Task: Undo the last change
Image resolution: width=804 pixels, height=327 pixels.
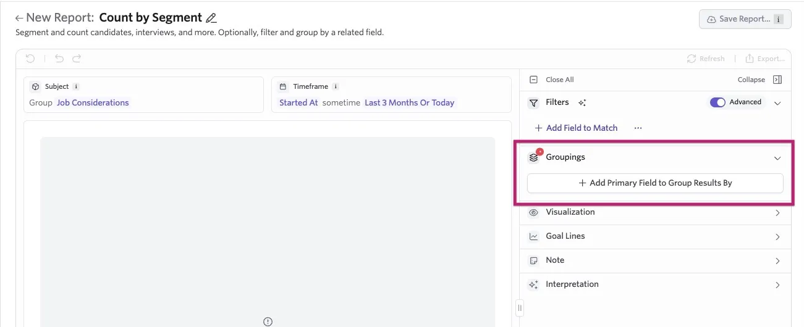Action: point(59,59)
